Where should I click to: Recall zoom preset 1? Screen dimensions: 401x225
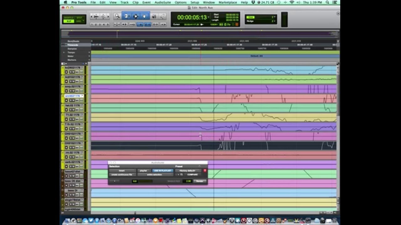click(92, 24)
